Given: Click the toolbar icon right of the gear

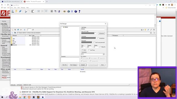Looking at the screenshot, I should click(55, 11).
